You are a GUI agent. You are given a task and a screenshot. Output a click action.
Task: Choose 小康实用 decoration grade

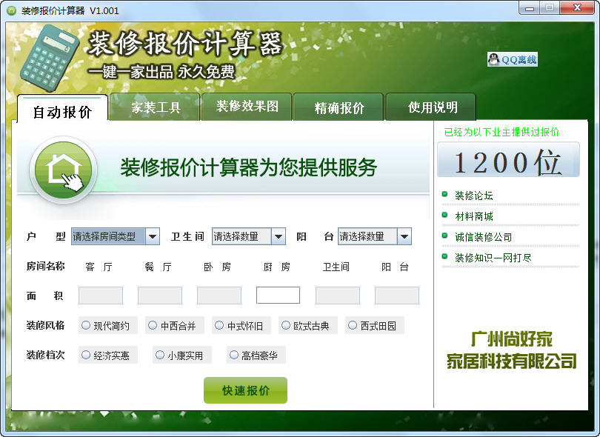(160, 355)
